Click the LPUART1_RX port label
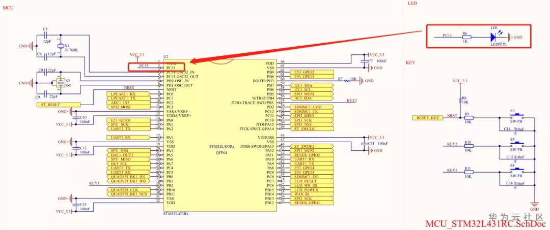550x230 pixels. pyautogui.click(x=128, y=94)
